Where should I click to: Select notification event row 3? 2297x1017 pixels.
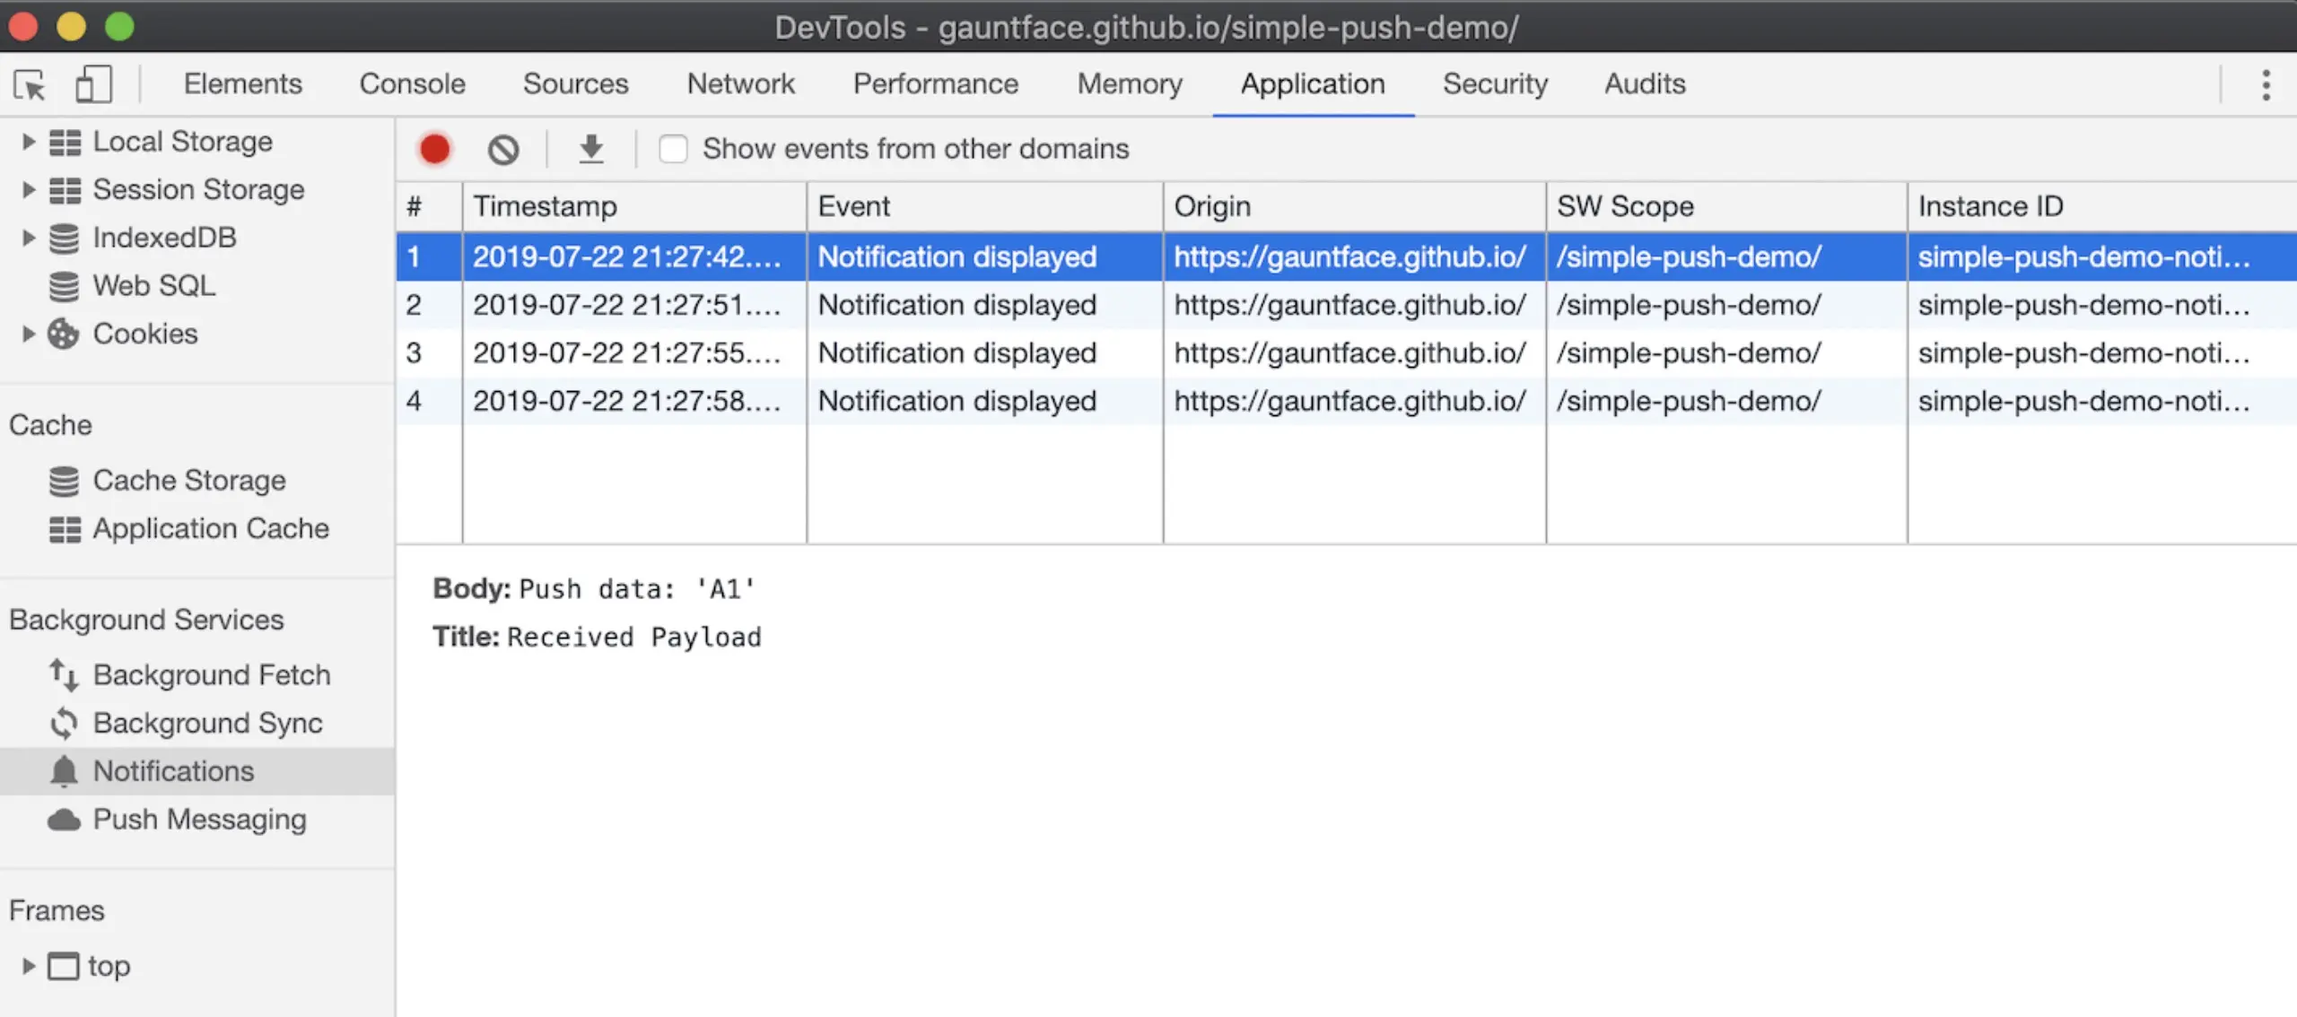956,353
